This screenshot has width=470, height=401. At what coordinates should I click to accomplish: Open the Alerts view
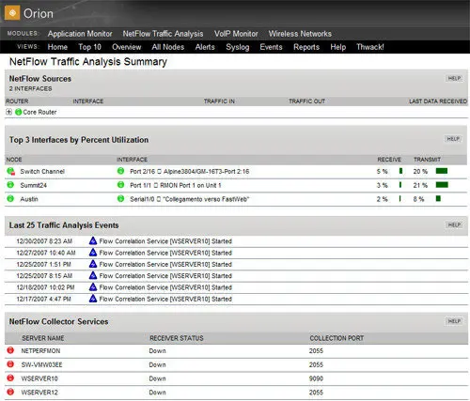pyautogui.click(x=205, y=47)
